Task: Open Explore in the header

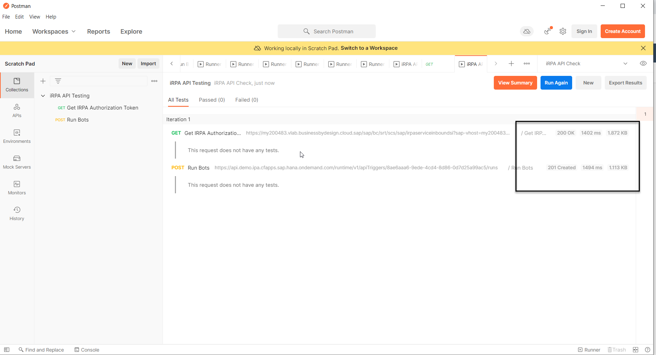Action: pyautogui.click(x=131, y=31)
